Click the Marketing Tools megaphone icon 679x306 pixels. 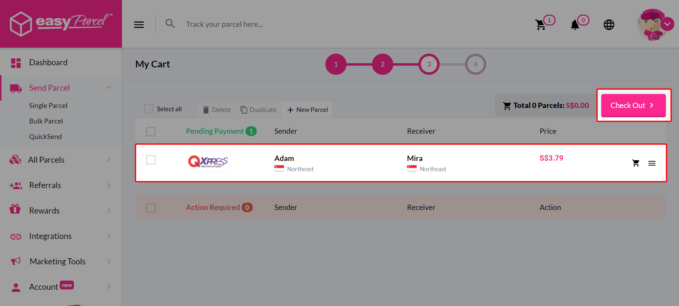[16, 261]
